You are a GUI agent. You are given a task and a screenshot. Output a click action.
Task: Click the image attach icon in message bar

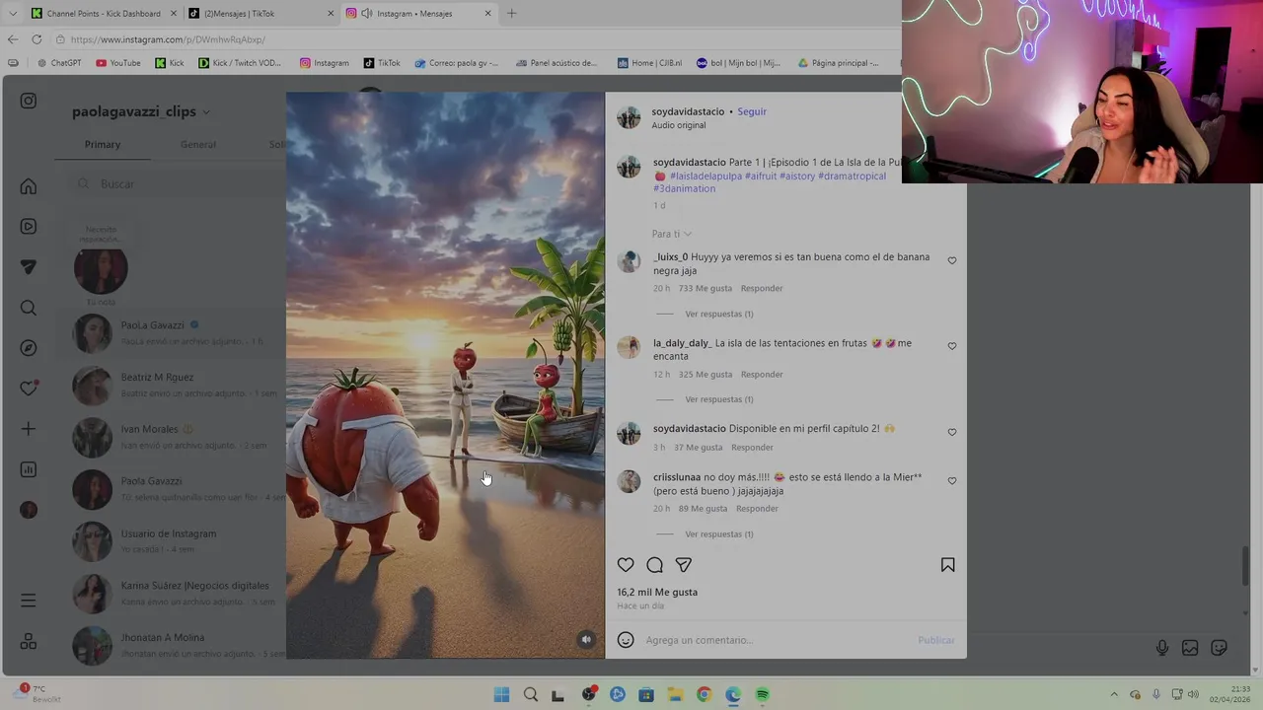coord(1190,648)
